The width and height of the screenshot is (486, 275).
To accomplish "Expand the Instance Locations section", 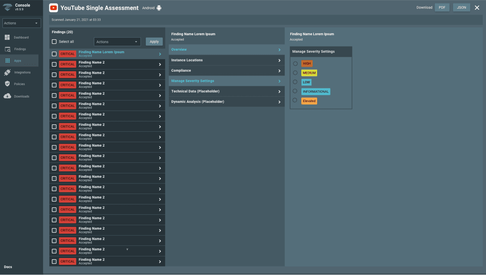I will [226, 60].
